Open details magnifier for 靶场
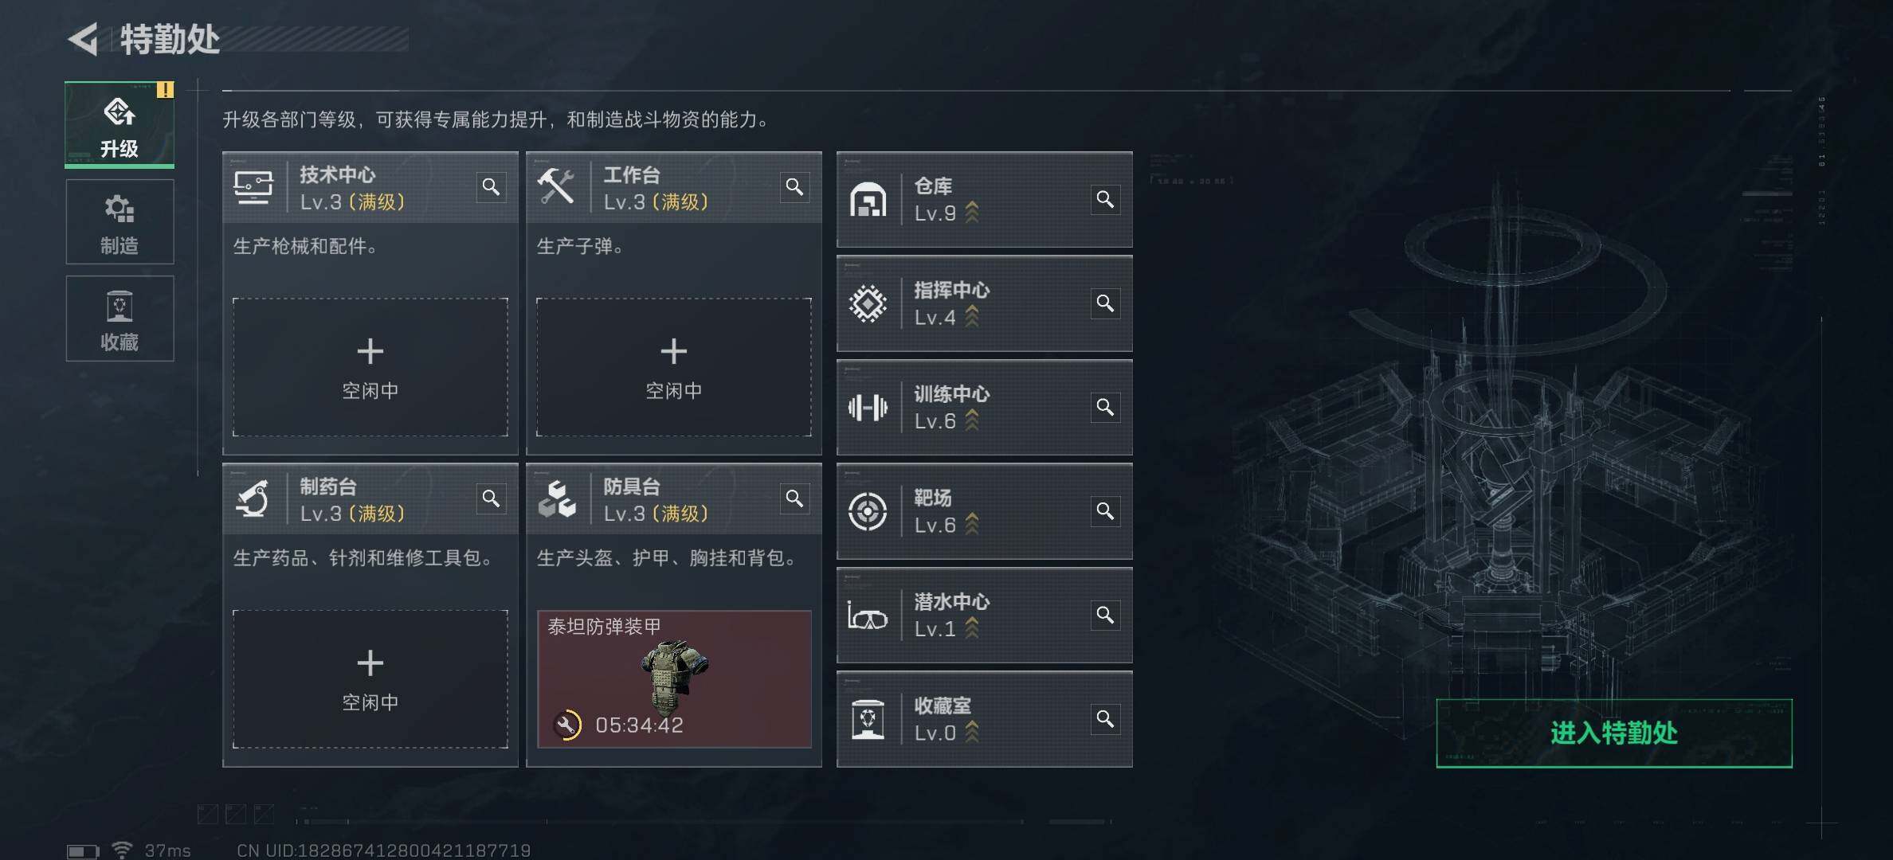 point(1105,511)
